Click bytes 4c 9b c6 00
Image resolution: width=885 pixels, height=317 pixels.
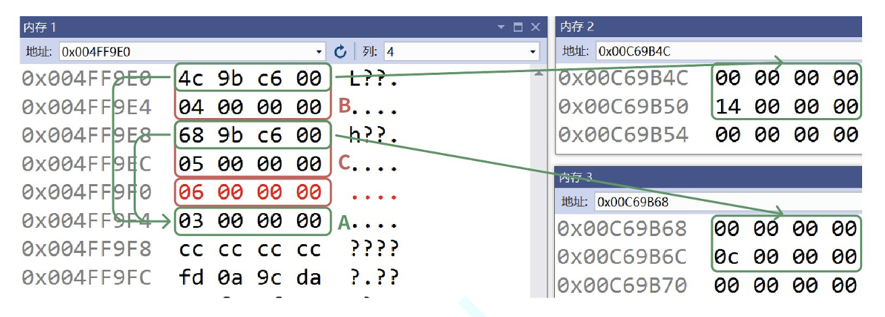pos(250,79)
